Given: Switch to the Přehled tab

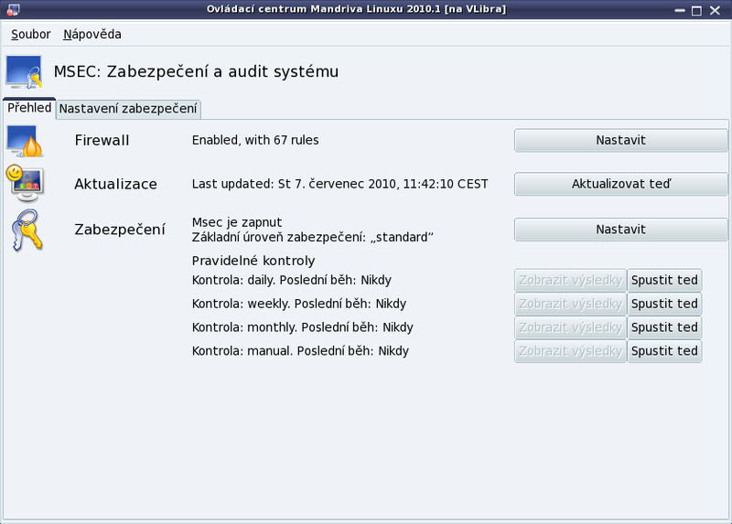Looking at the screenshot, I should (29, 108).
